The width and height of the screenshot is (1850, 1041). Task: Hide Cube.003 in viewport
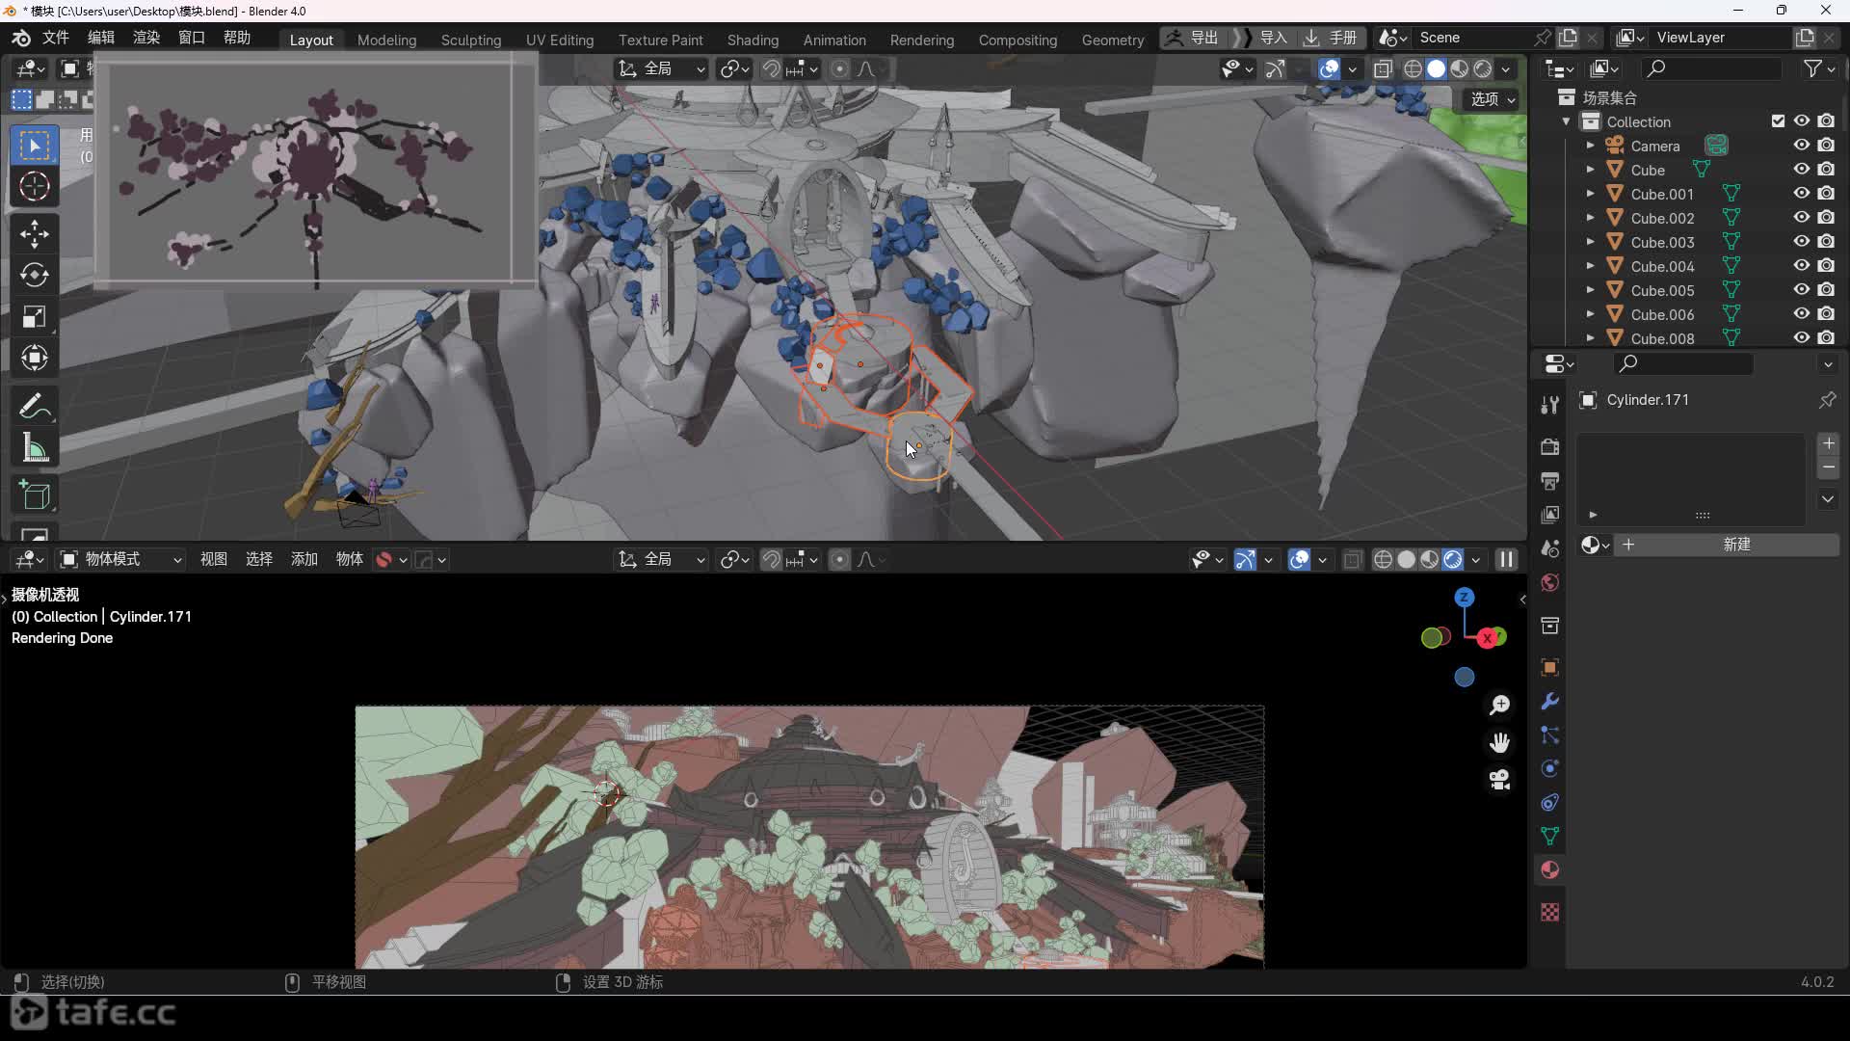pos(1801,242)
